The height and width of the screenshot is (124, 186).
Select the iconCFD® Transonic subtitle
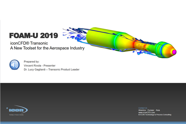(29, 43)
